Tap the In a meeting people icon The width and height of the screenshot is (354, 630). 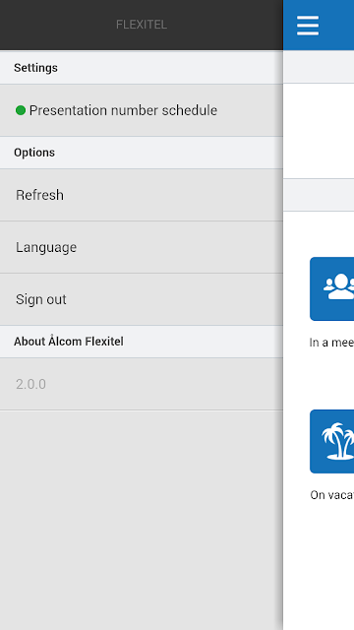332,288
